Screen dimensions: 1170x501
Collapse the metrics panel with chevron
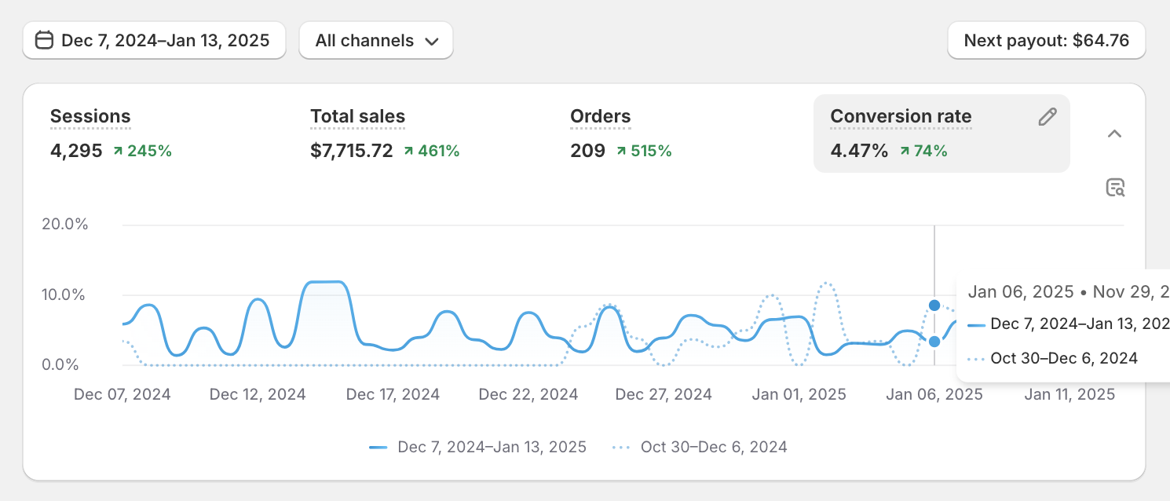(x=1114, y=133)
